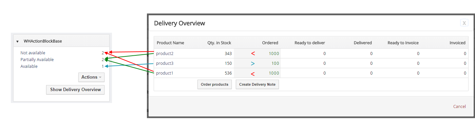Click the red less-than icon in product2 row
This screenshot has width=475, height=135.
click(253, 53)
